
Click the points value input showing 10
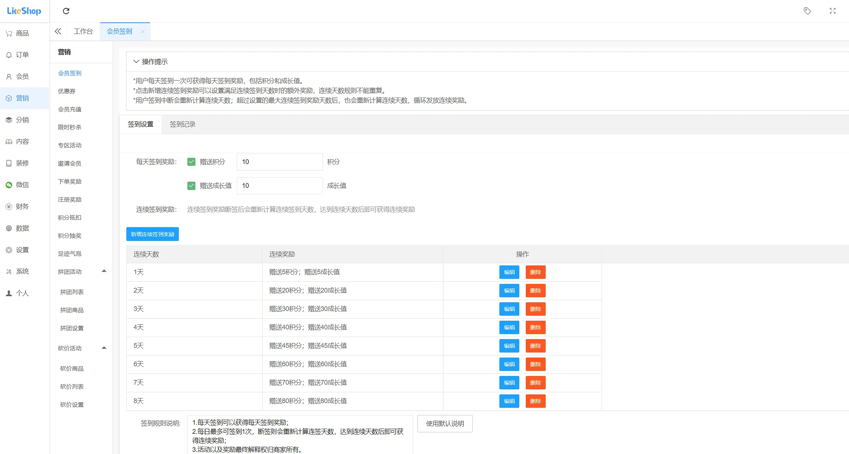[280, 161]
